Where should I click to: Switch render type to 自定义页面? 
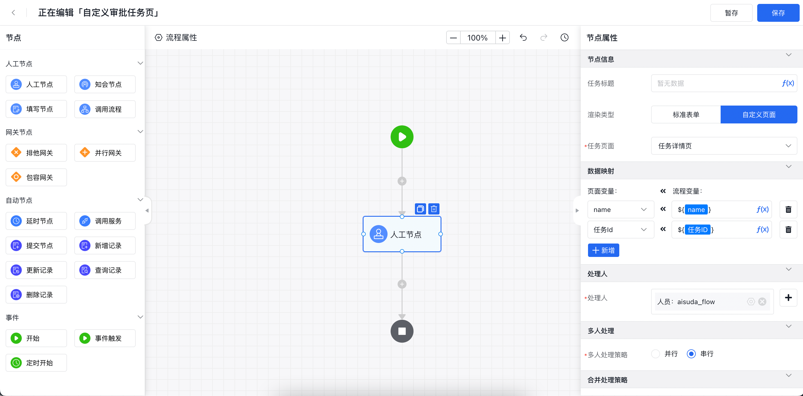coord(759,115)
